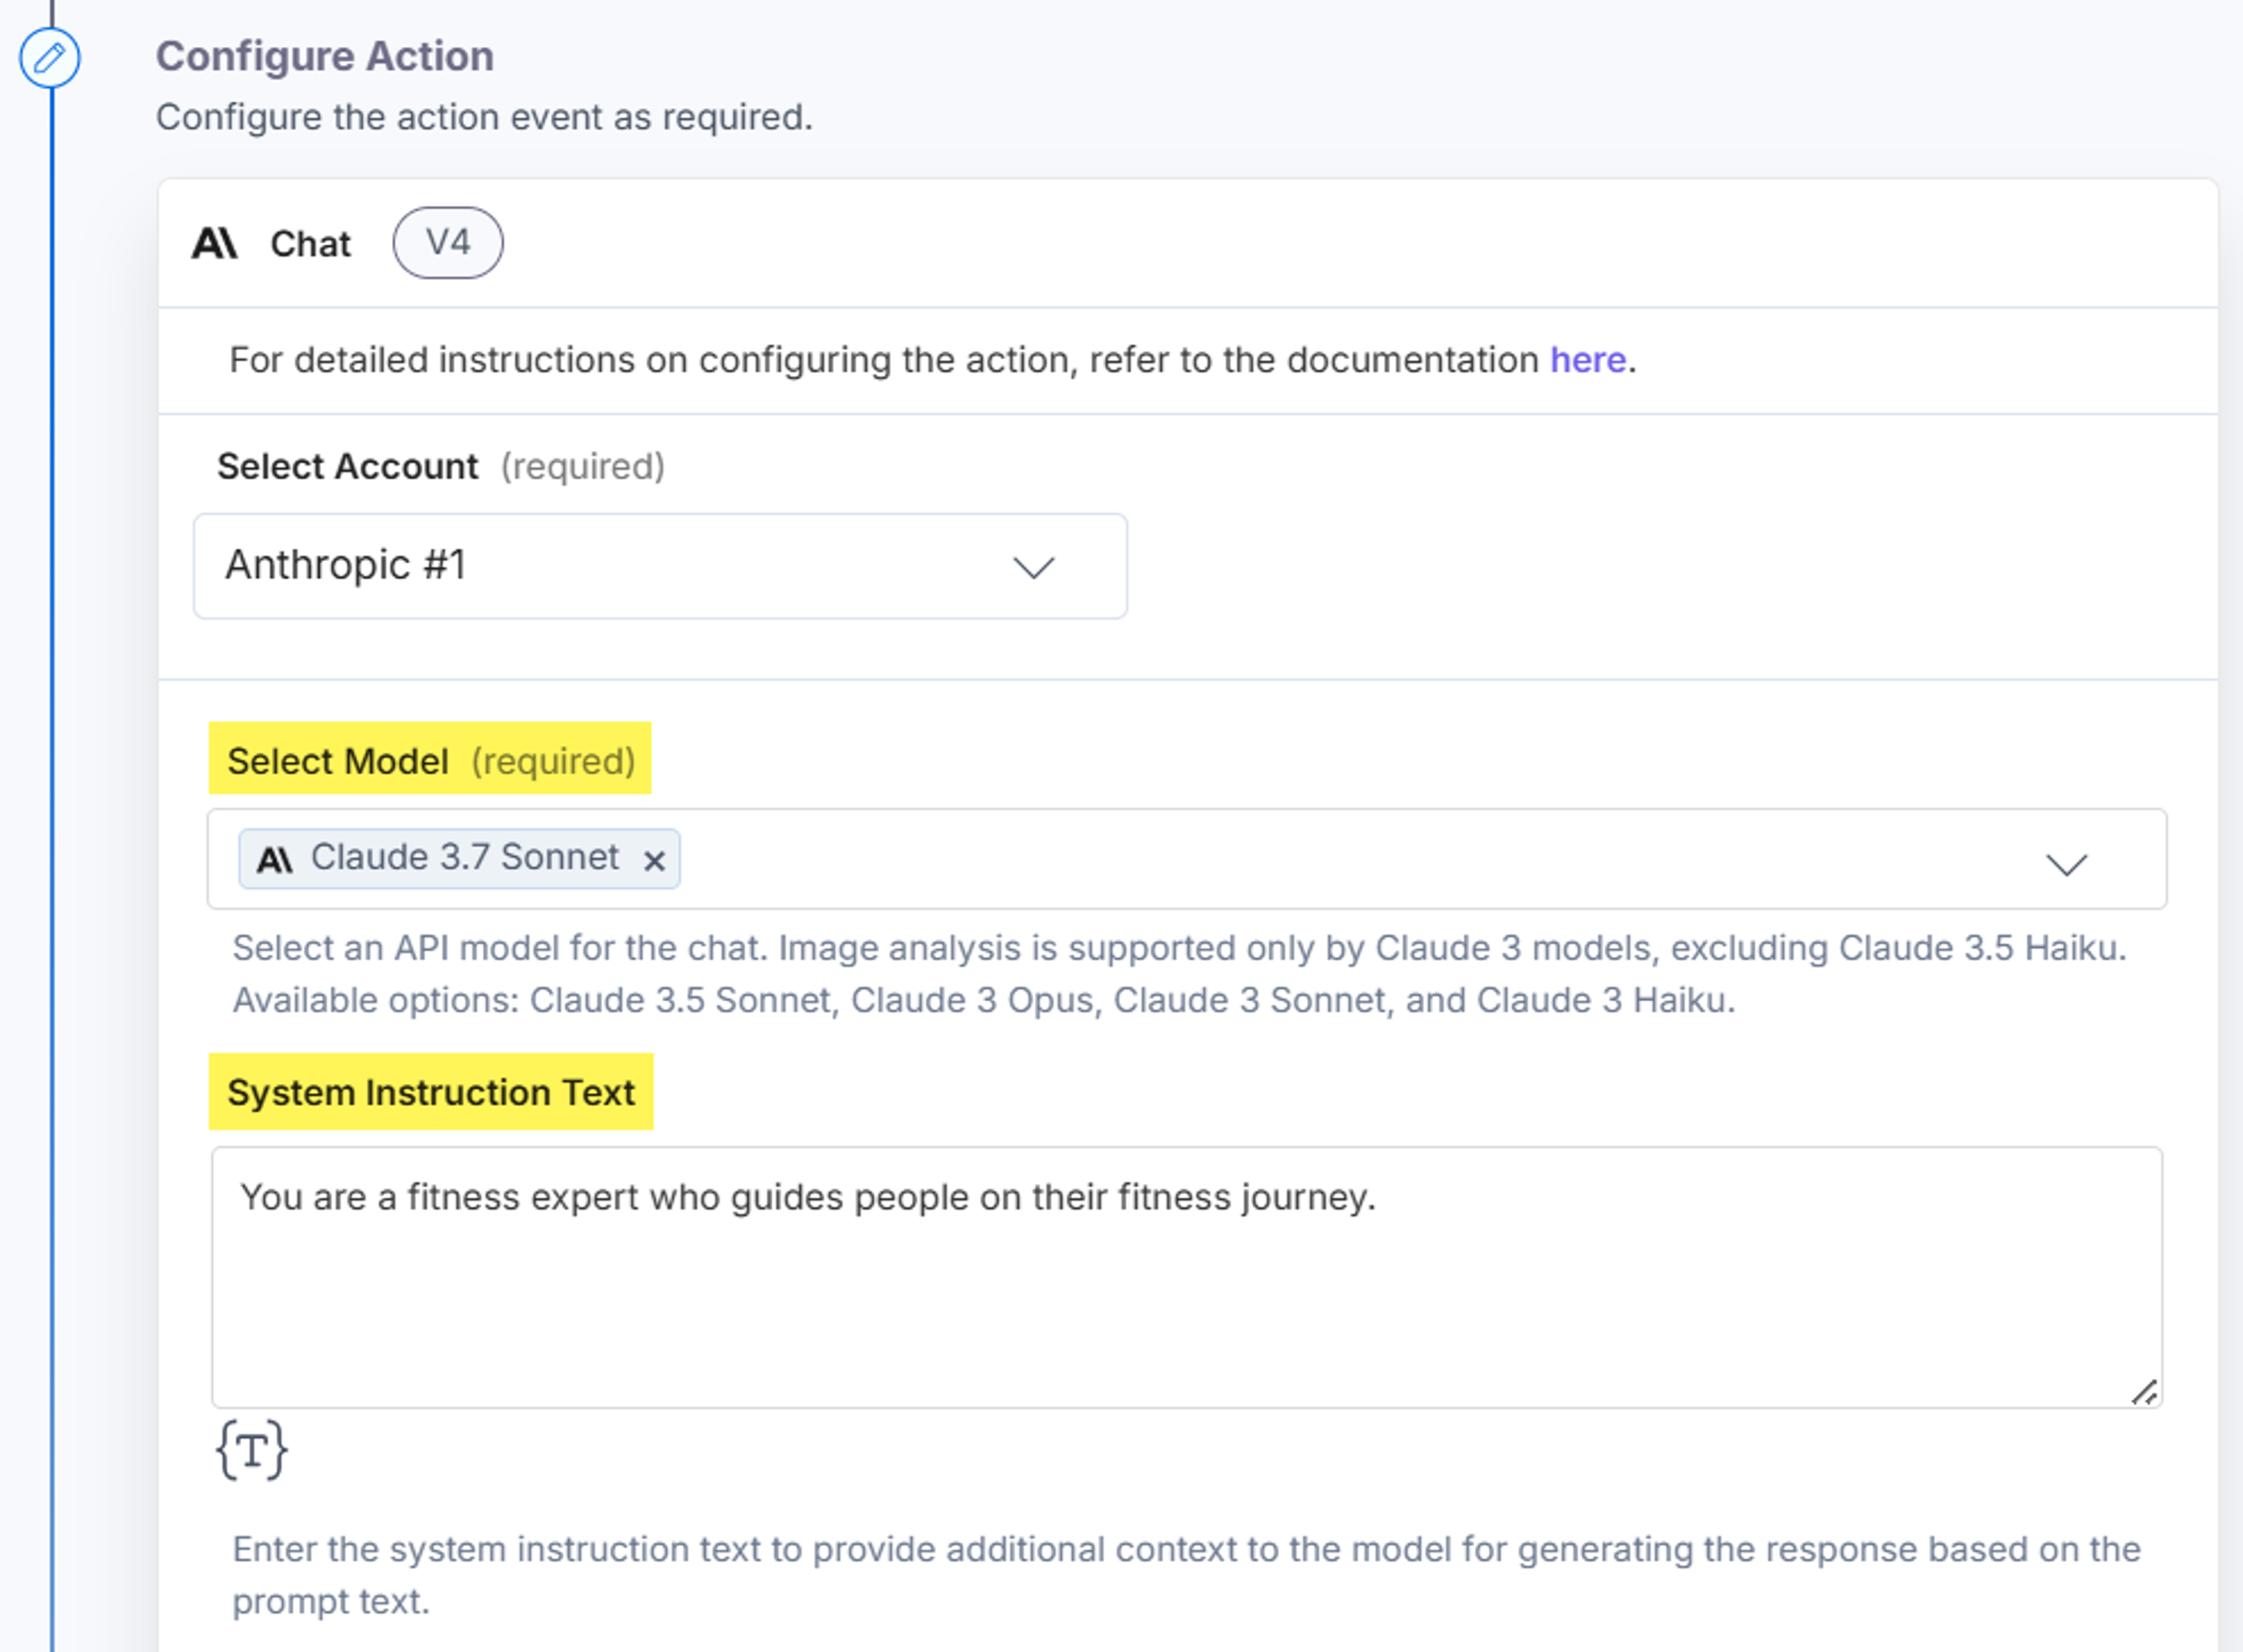
Task: Open the Select Account dropdown
Action: pyautogui.click(x=660, y=566)
